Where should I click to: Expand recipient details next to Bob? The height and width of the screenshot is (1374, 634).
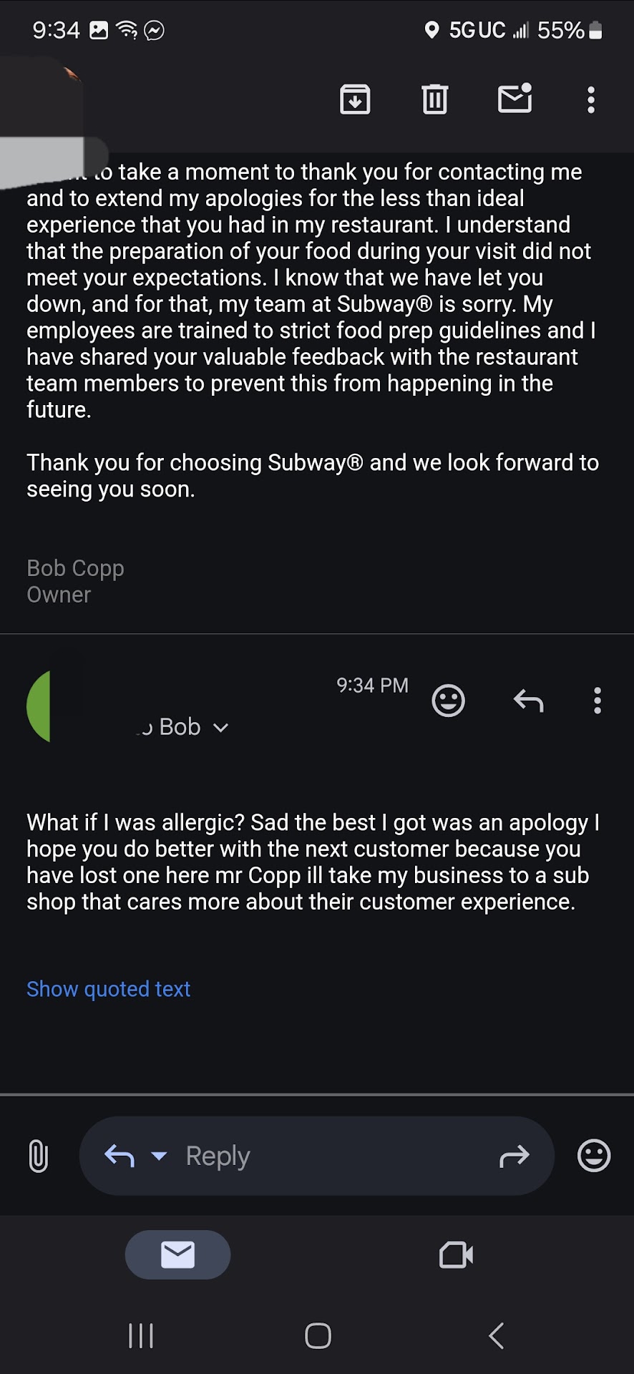point(221,728)
